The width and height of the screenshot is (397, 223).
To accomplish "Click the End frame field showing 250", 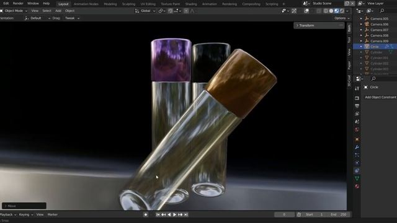I will pos(339,214).
